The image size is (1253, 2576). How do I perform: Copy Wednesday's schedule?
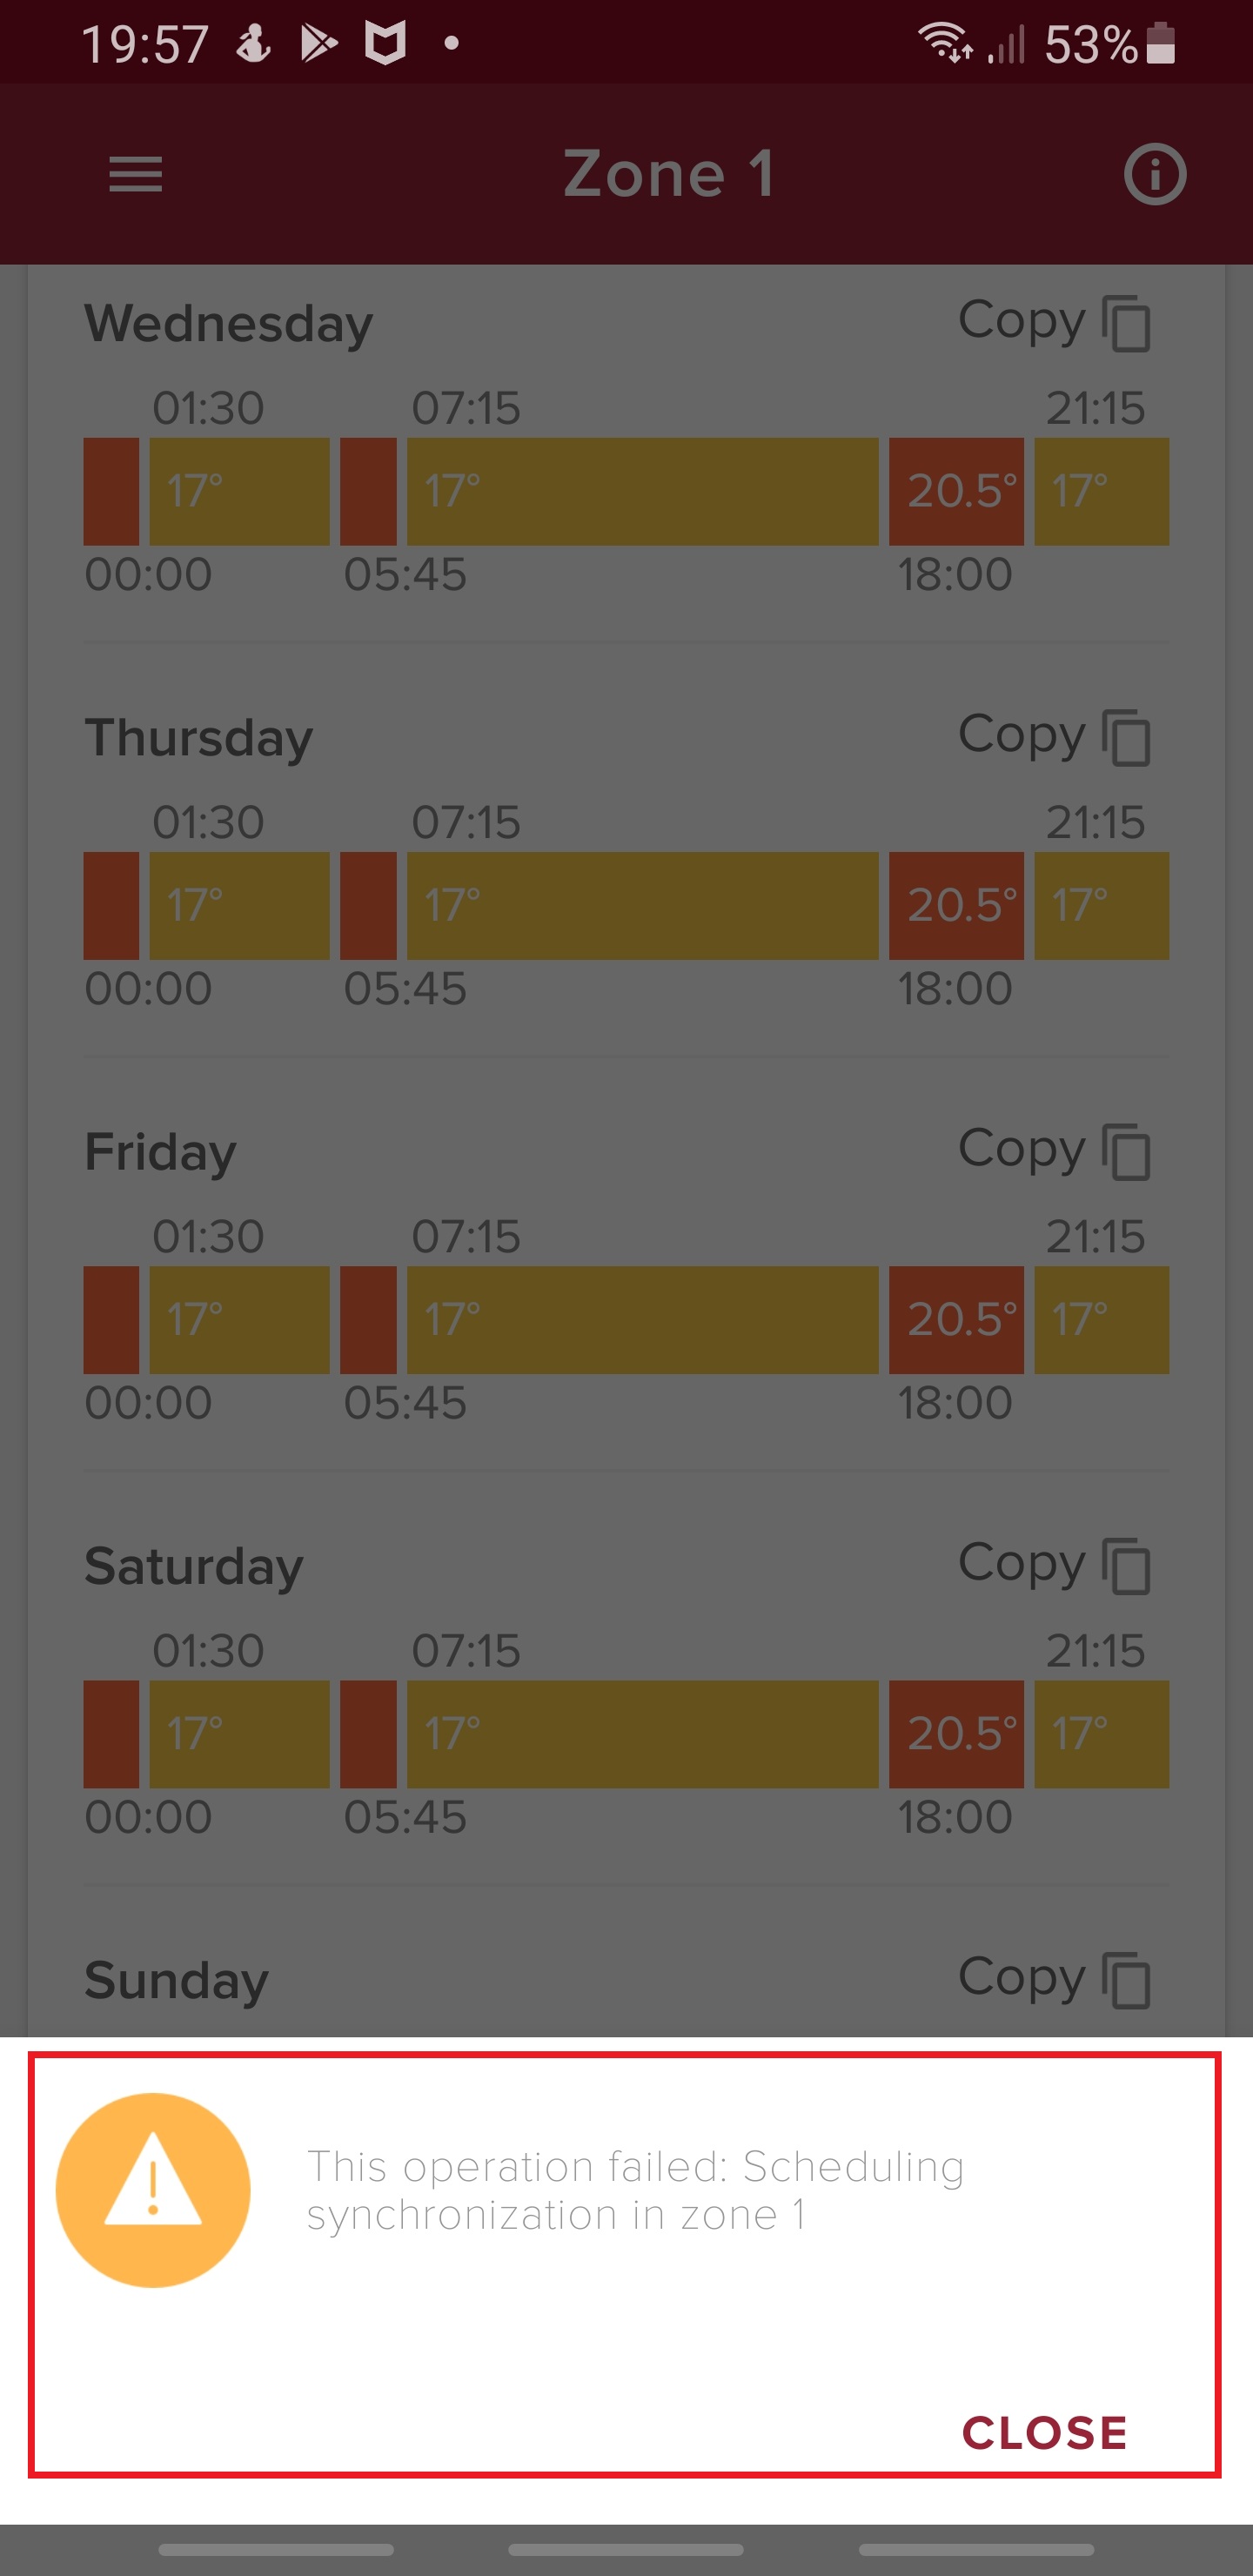(1054, 323)
